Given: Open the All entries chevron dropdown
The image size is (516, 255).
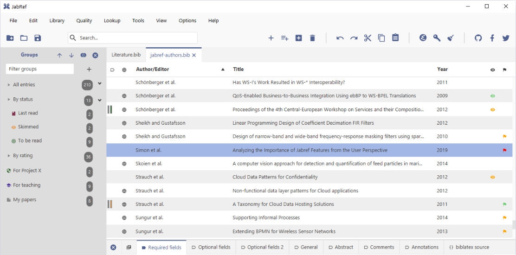Looking at the screenshot, I should click(100, 84).
